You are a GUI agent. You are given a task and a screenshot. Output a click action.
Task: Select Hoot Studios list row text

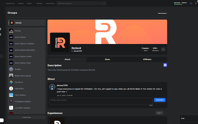click(x=20, y=95)
